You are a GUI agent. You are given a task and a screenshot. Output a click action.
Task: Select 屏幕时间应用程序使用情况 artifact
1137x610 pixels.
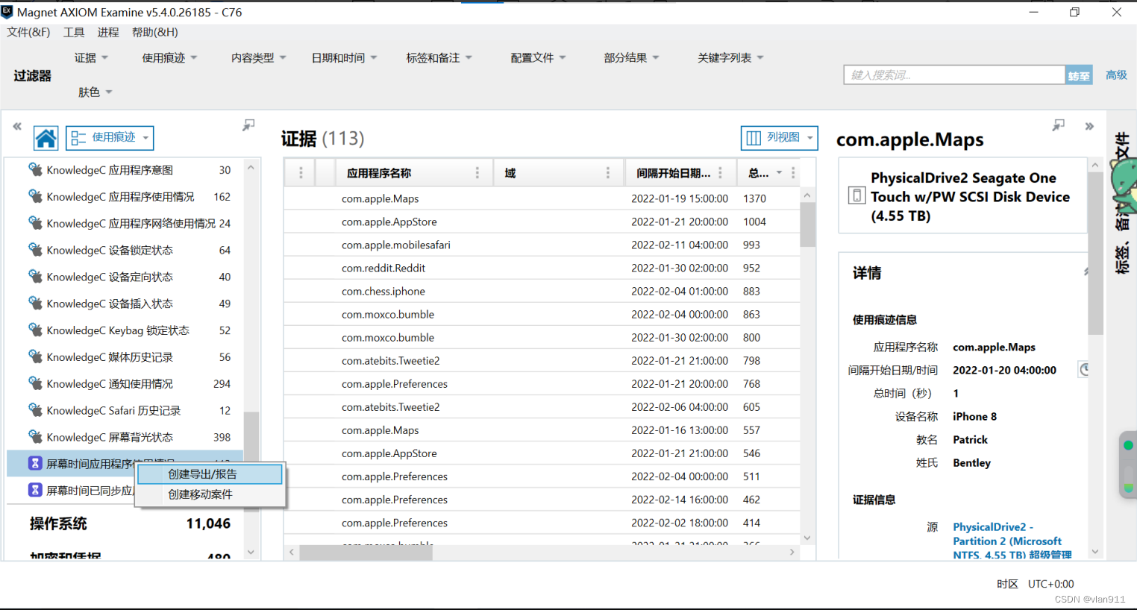coord(125,464)
